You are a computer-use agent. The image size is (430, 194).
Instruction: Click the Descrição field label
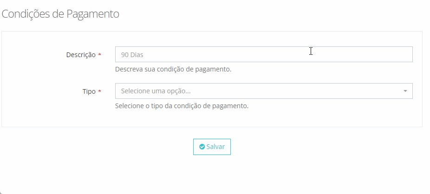(x=81, y=55)
